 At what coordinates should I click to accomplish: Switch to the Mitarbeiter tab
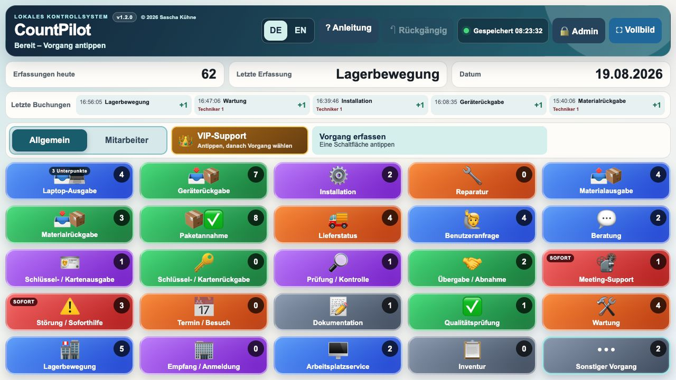[127, 140]
